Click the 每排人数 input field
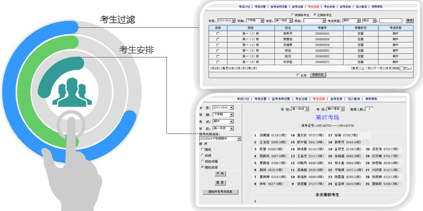Viewport: 423px width, 211px height. click(371, 109)
